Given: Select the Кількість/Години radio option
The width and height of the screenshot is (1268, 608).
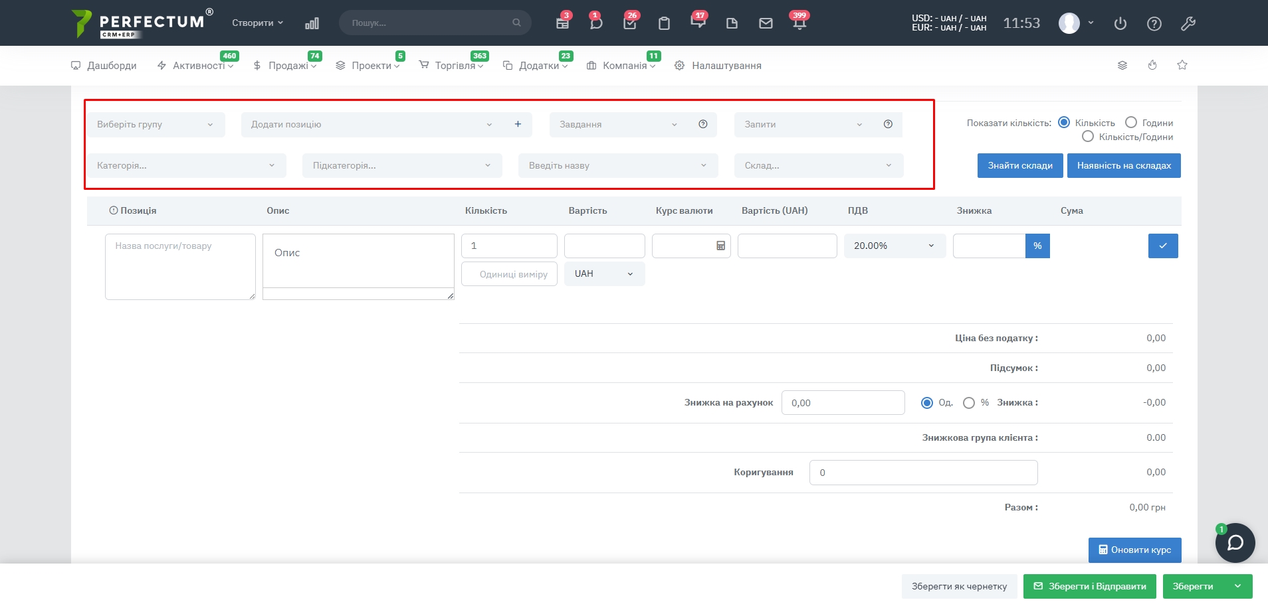Looking at the screenshot, I should point(1088,137).
